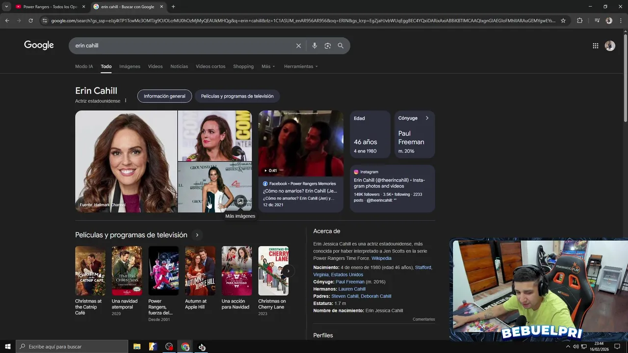The width and height of the screenshot is (628, 353).
Task: Open the Instagram theerincahill result card
Action: coord(392,189)
